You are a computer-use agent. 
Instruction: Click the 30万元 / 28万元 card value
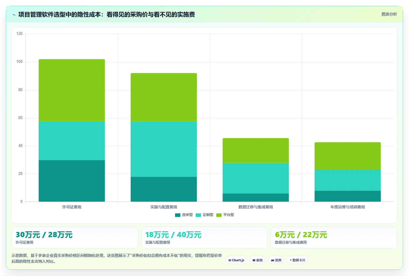[x=44, y=235]
